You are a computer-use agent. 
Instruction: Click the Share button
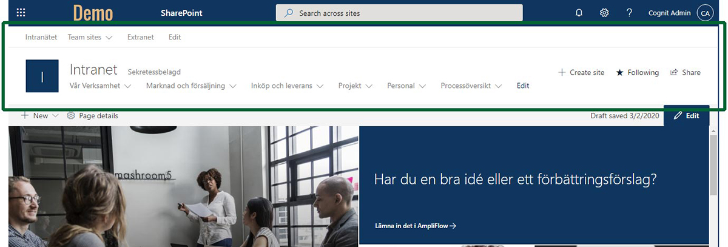(686, 72)
